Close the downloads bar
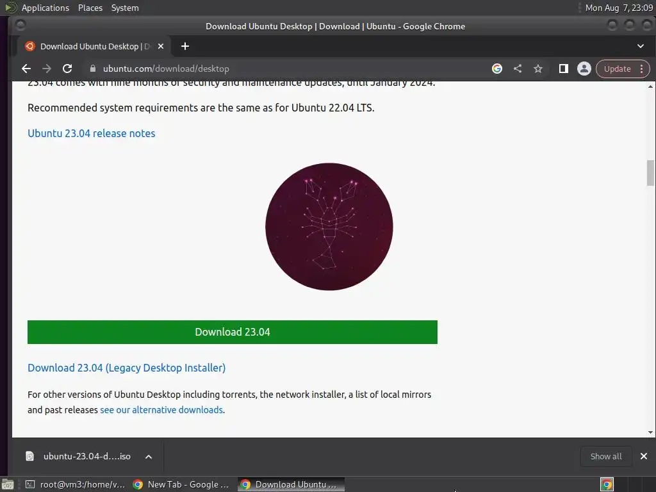656x492 pixels. point(644,456)
